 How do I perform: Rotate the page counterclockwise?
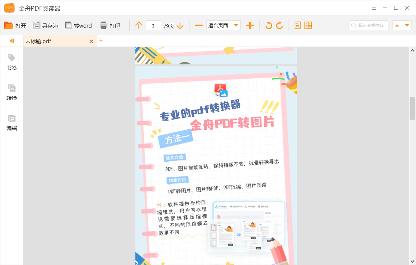tap(269, 25)
